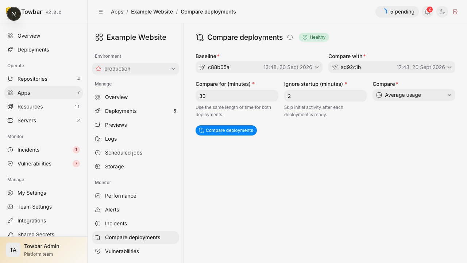
Task: Click Storage cube icon
Action: tap(98, 167)
